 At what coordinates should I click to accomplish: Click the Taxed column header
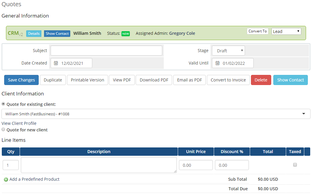tap(295, 152)
